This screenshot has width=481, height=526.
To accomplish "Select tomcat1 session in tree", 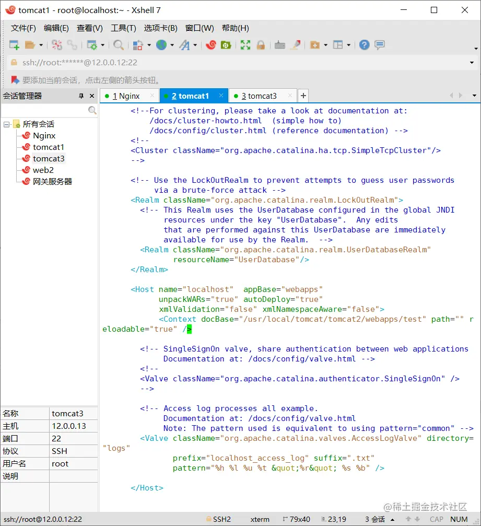I will [48, 147].
